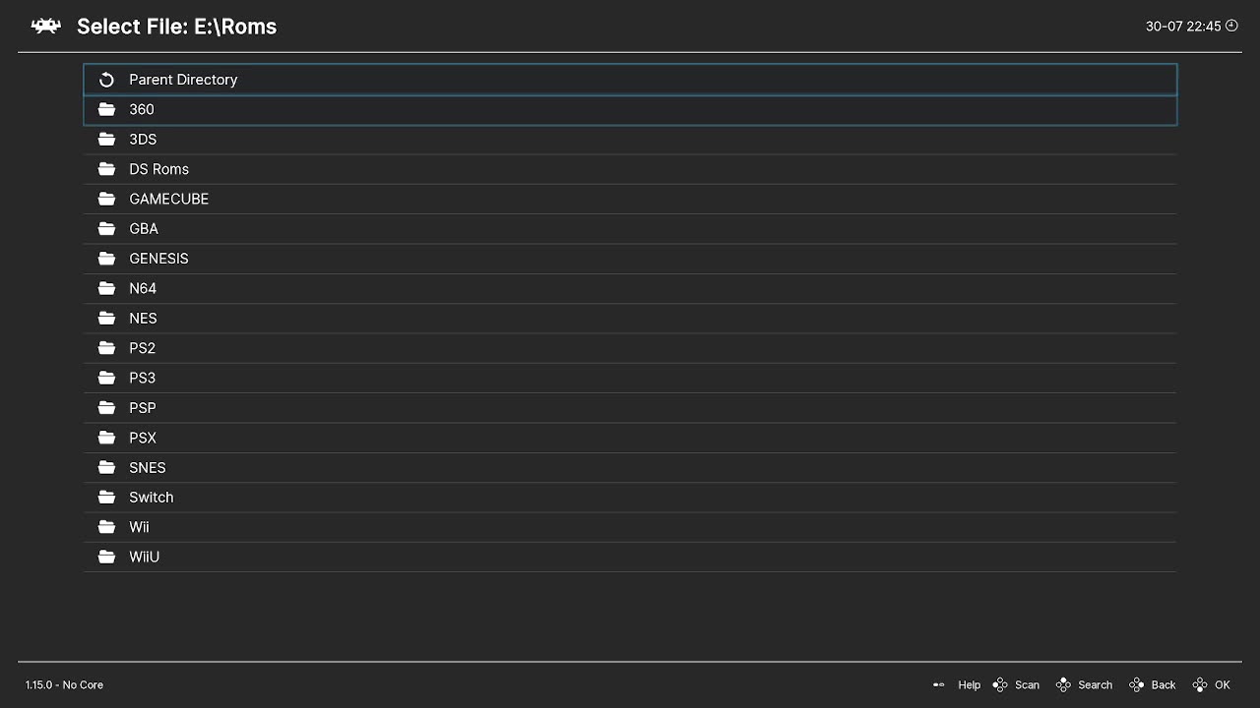Open the GBA folder name

point(144,228)
